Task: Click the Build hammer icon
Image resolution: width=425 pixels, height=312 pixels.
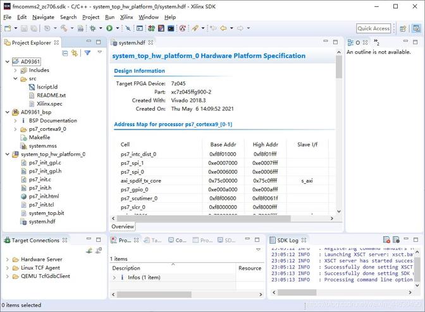Action: coord(64,28)
